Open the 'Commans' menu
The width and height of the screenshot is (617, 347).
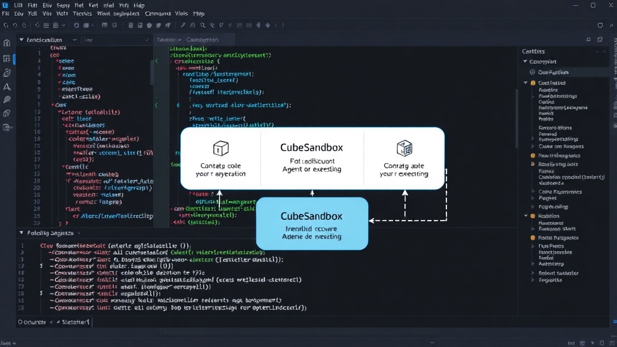(157, 13)
